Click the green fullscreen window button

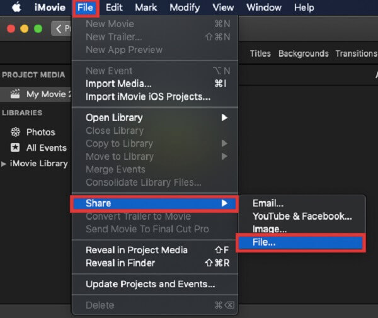pos(38,29)
